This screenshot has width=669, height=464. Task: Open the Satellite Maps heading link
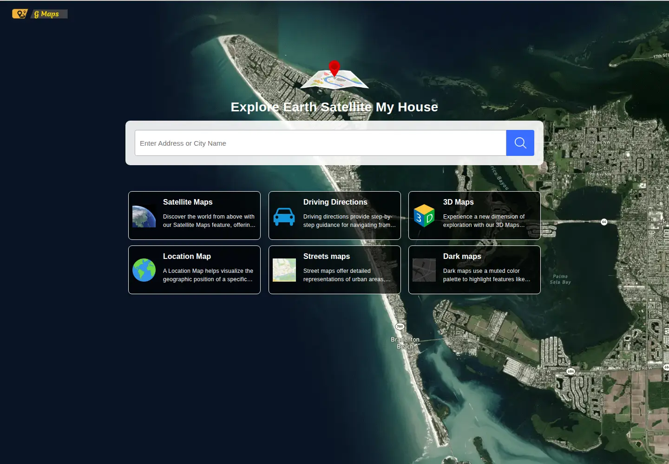(188, 202)
